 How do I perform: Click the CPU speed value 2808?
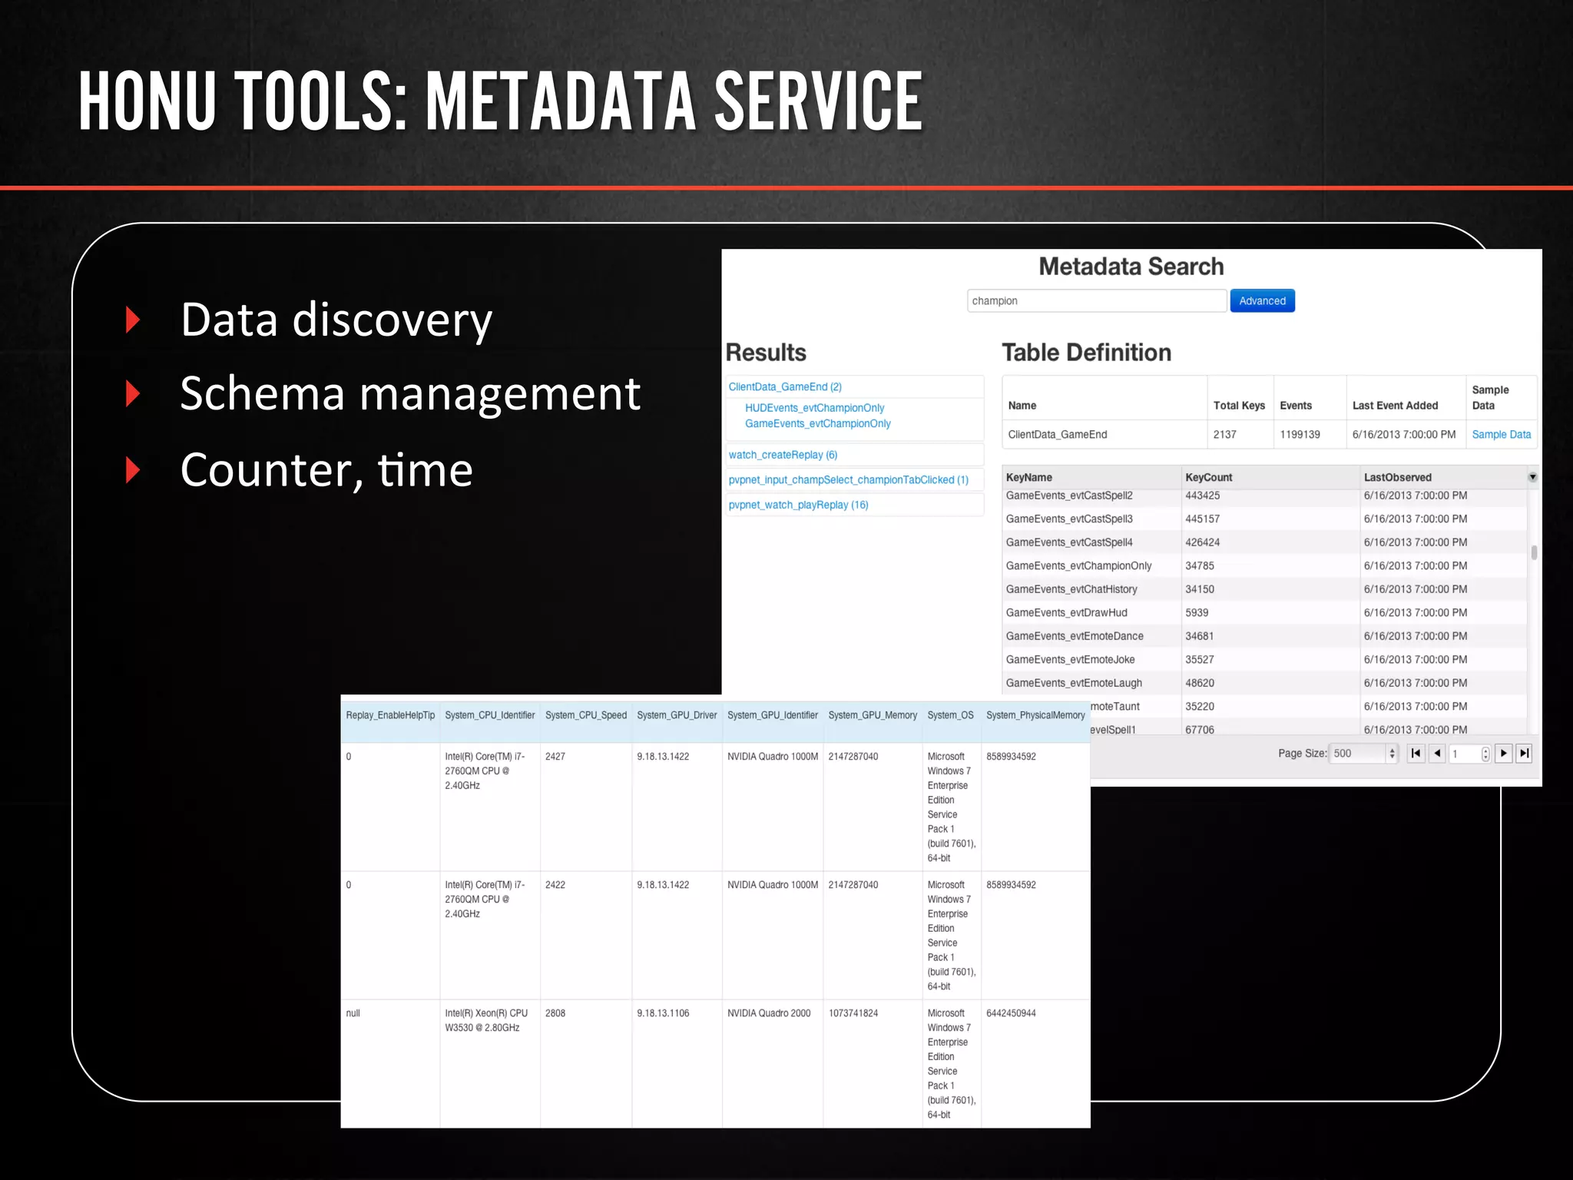click(555, 1013)
